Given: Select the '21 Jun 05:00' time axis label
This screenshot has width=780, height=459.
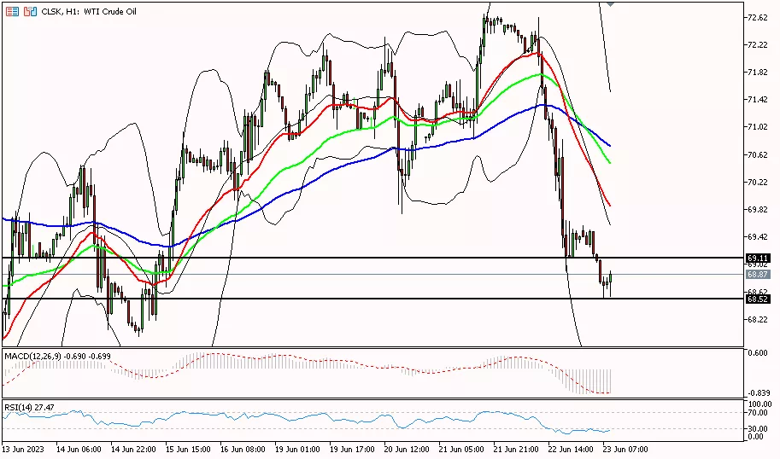Looking at the screenshot, I should (x=461, y=449).
